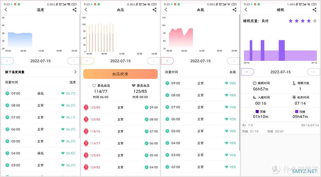Tap the dark purple 深睡 swatch
The image size is (321, 177).
pyautogui.click(x=257, y=111)
